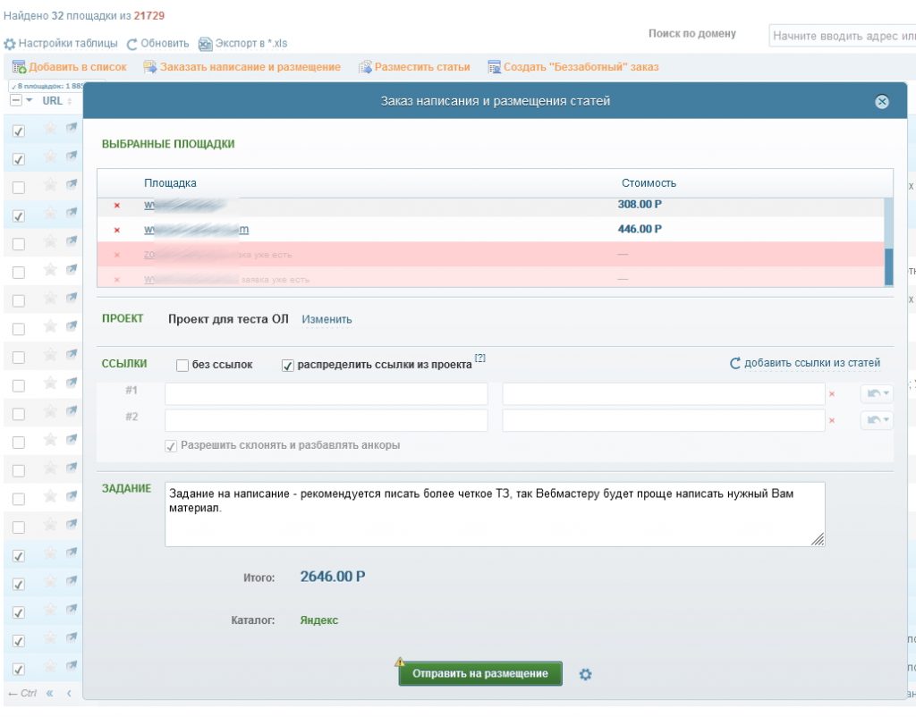Image resolution: width=916 pixels, height=717 pixels.
Task: Click the star icon in the first table row
Action: point(50,128)
